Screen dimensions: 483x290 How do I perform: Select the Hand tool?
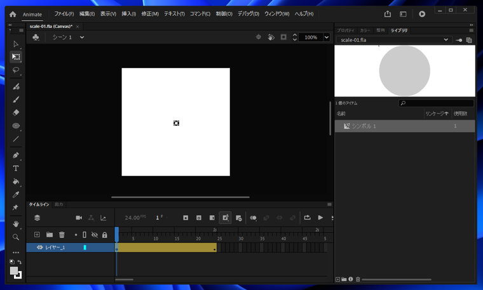click(16, 224)
